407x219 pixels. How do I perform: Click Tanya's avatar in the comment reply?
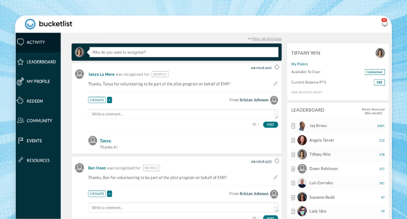pyautogui.click(x=92, y=141)
